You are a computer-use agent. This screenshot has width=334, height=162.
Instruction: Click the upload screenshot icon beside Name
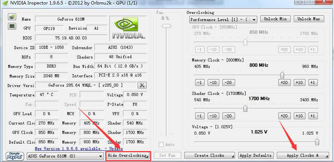(12, 17)
